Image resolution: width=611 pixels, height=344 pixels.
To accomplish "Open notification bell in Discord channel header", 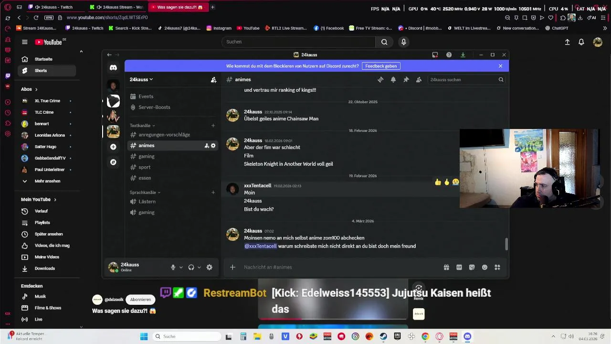I will [393, 80].
